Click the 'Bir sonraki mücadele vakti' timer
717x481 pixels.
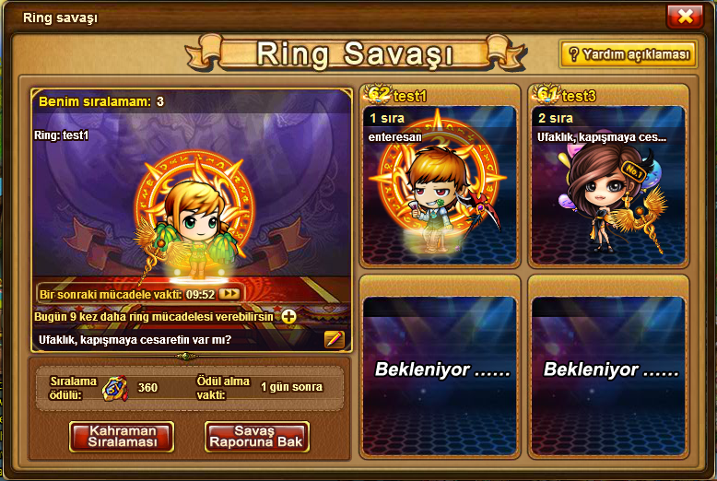coord(127,295)
